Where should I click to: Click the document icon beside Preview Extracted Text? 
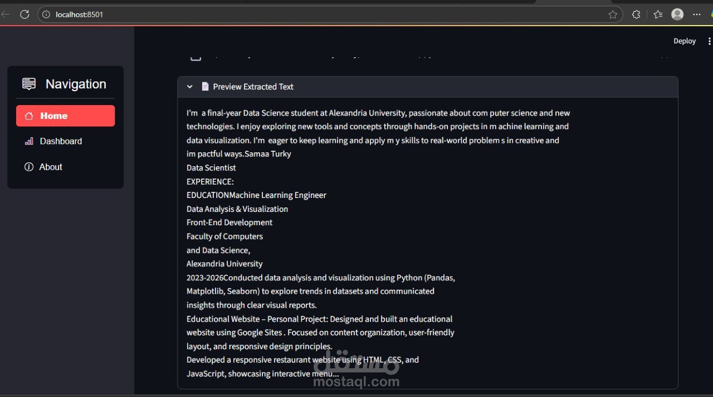pyautogui.click(x=205, y=87)
